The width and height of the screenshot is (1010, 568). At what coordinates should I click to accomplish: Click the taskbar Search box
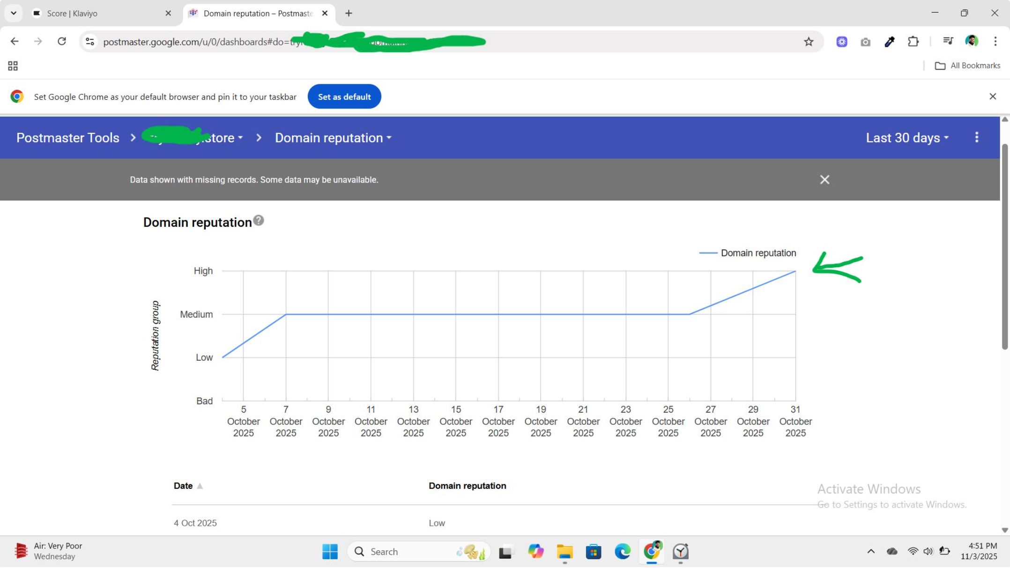pos(418,552)
